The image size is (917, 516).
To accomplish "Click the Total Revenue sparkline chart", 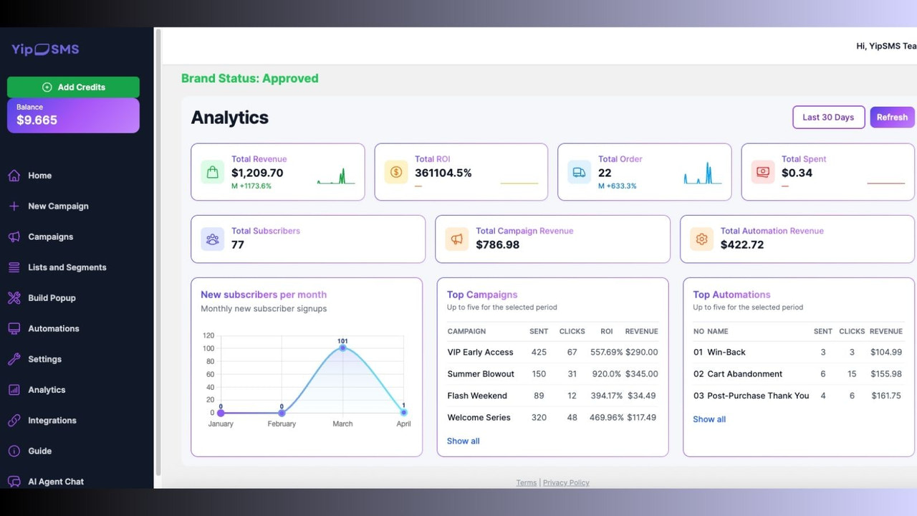I will click(336, 176).
